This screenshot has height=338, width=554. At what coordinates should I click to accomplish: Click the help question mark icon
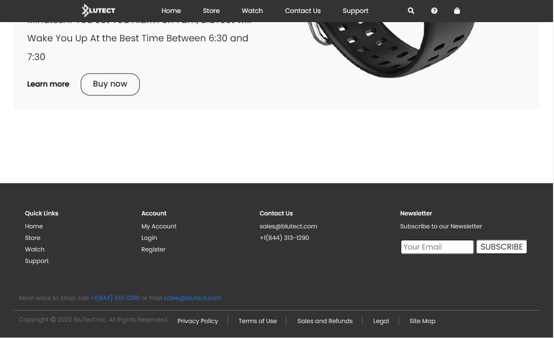click(x=434, y=11)
